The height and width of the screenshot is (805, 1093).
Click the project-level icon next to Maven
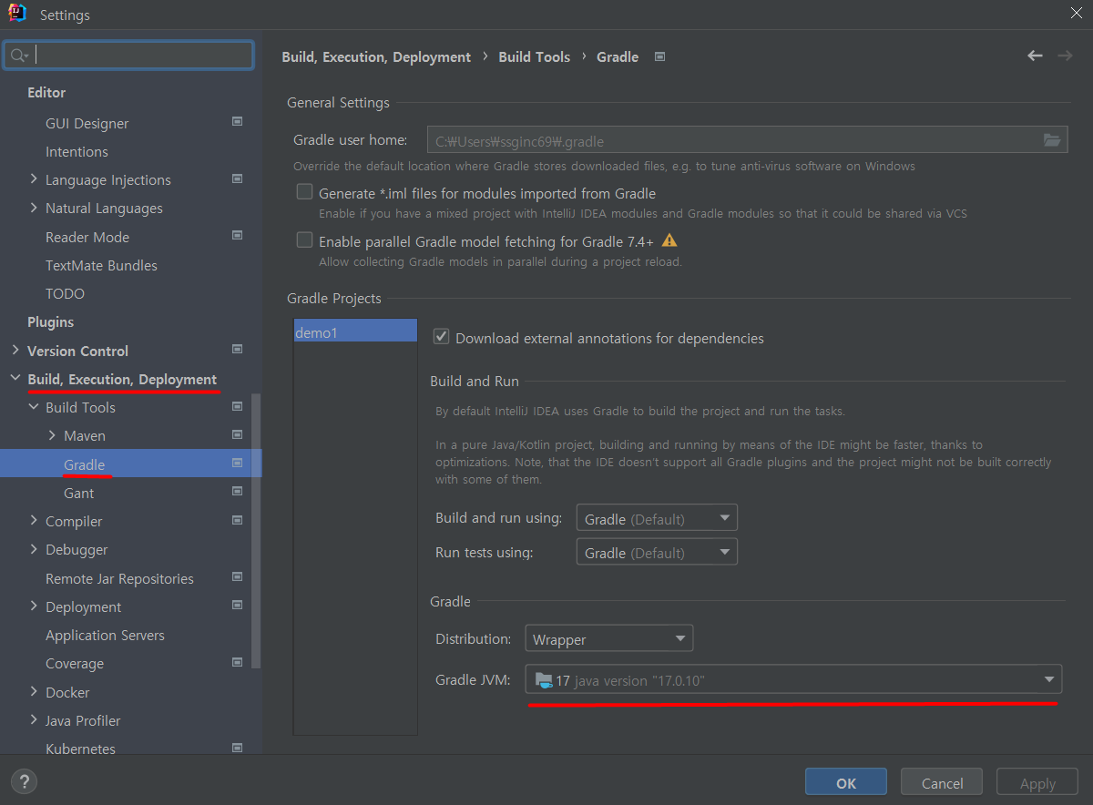click(237, 434)
